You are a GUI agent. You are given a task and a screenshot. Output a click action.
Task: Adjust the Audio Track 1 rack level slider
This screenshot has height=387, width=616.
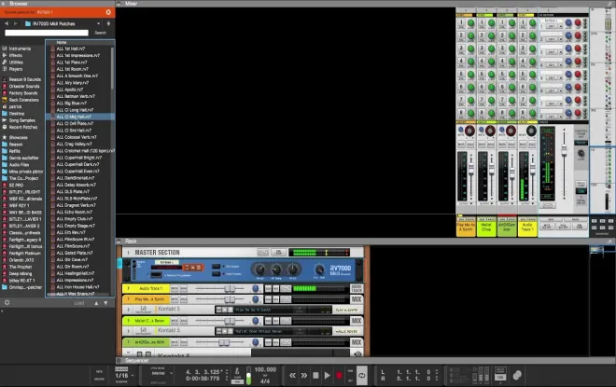pos(230,289)
